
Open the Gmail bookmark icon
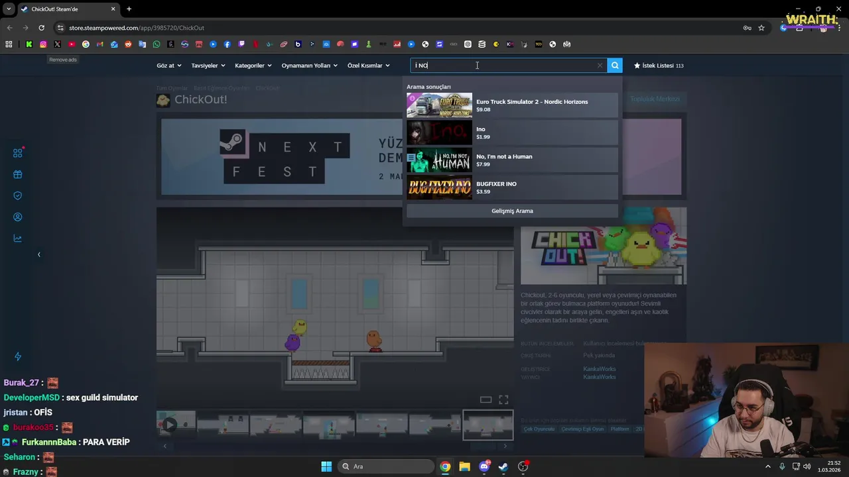pos(99,44)
